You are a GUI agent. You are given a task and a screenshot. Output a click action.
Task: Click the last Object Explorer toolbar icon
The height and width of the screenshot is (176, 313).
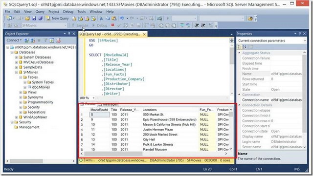coord(58,40)
